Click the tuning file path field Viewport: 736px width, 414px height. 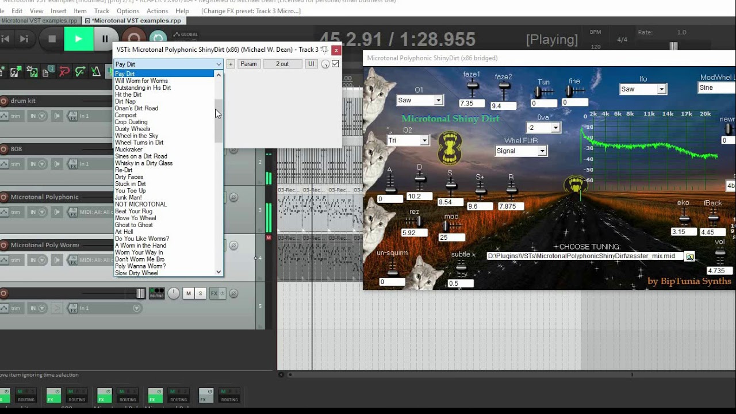[585, 256]
